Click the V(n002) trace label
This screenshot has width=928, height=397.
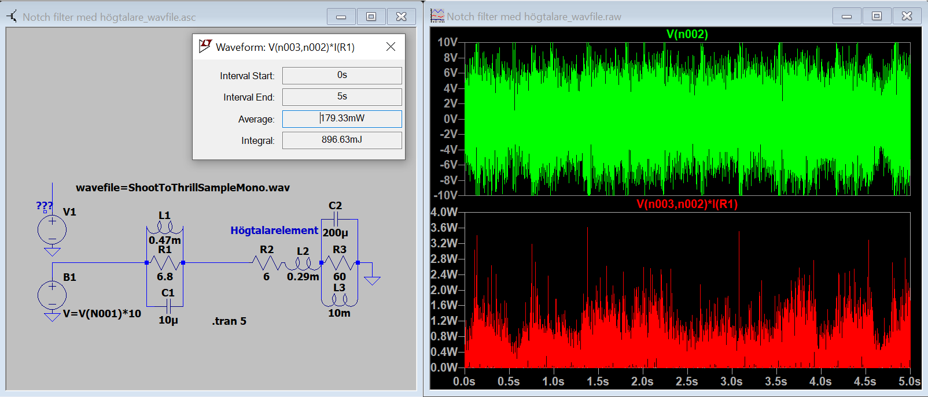687,34
